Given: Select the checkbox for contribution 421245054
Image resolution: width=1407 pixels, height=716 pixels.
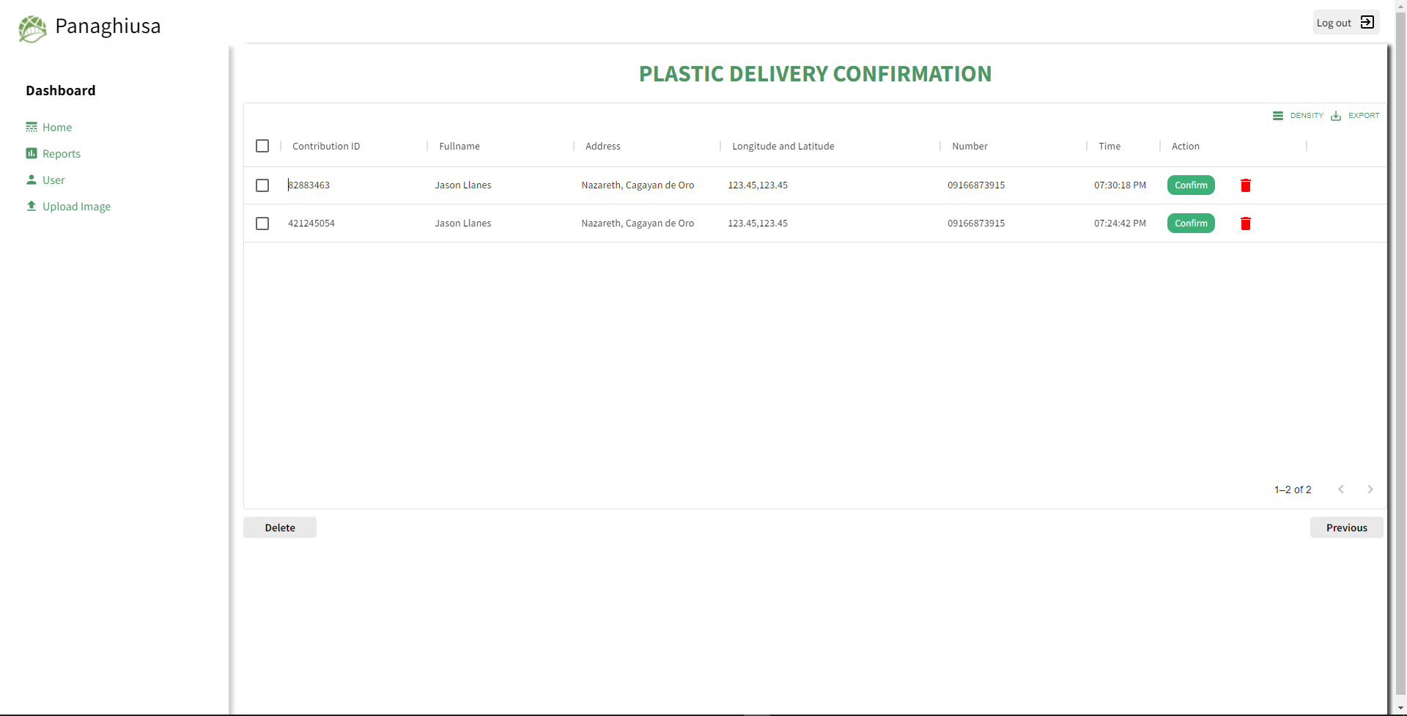Looking at the screenshot, I should tap(262, 224).
